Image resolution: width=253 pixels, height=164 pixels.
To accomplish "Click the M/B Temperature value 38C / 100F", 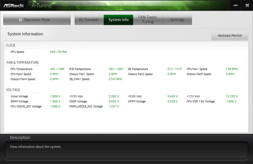I will 116,69.
